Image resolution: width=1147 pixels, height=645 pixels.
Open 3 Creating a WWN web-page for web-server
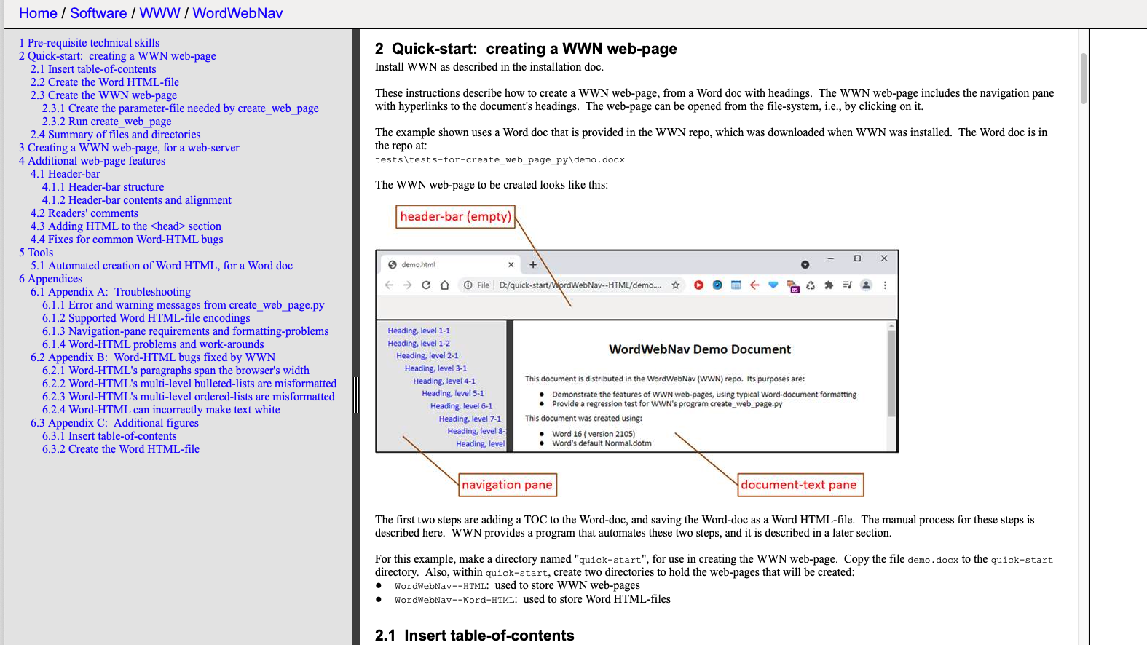pyautogui.click(x=129, y=148)
